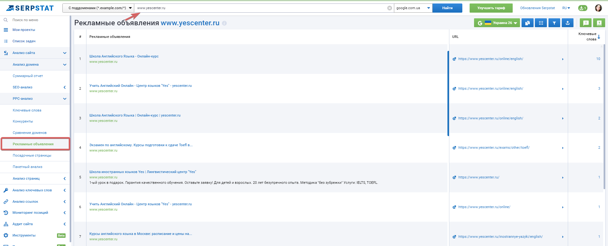This screenshot has width=608, height=246.
Task: Open subdomain mode dropdown
Action: coord(98,8)
